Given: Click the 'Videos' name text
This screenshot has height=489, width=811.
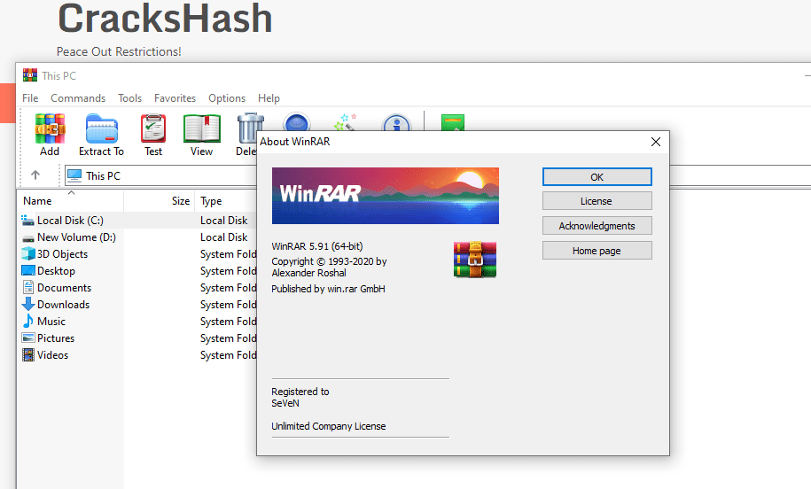Looking at the screenshot, I should coord(53,355).
